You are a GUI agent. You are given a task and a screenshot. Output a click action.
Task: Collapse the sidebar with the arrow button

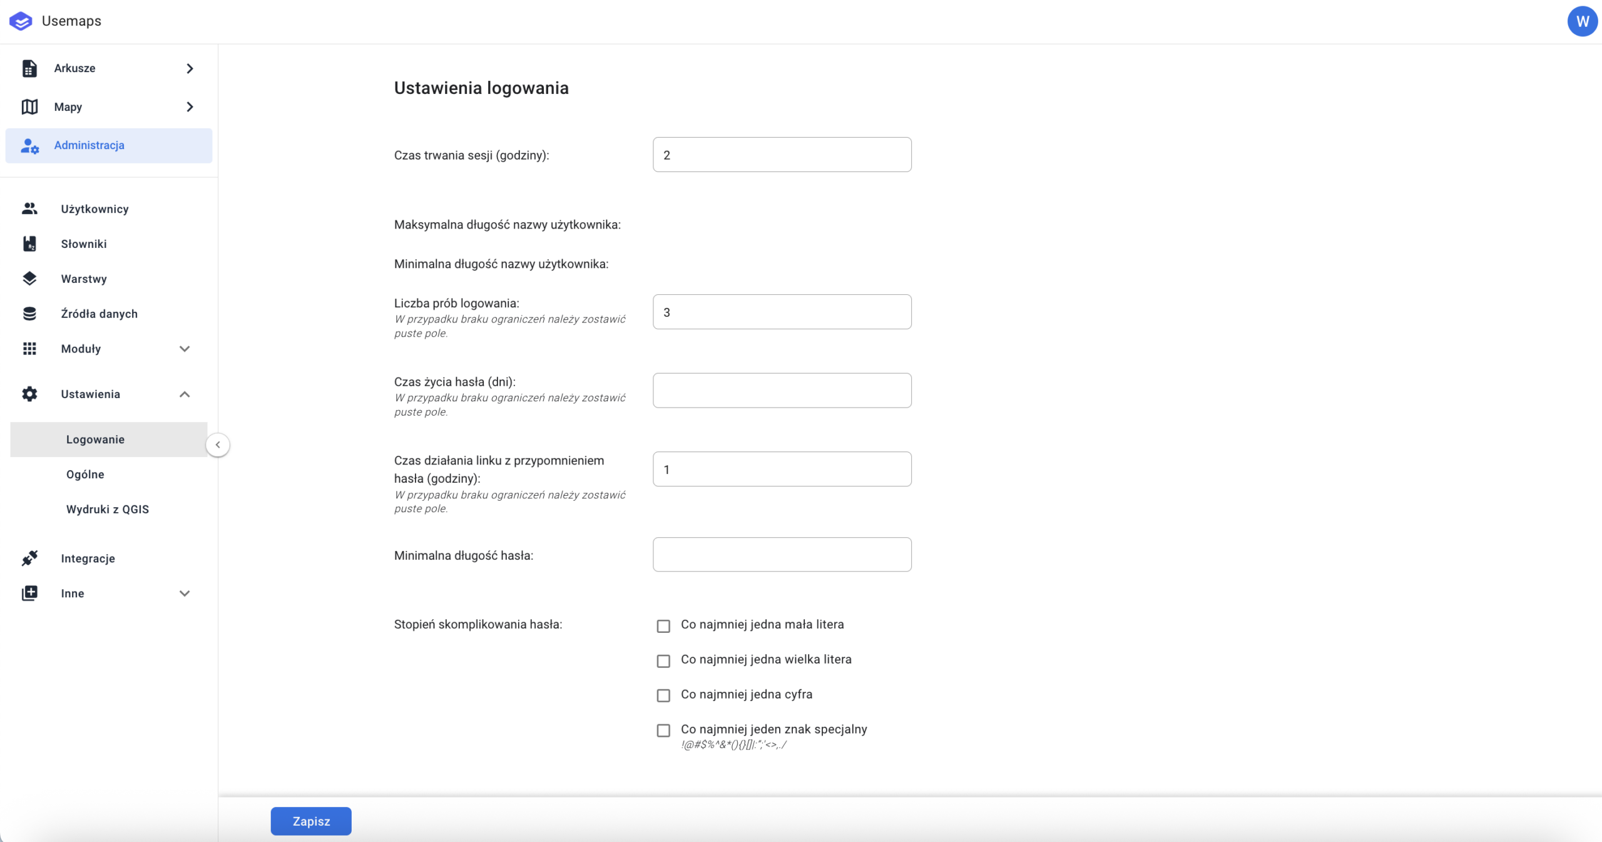click(218, 444)
